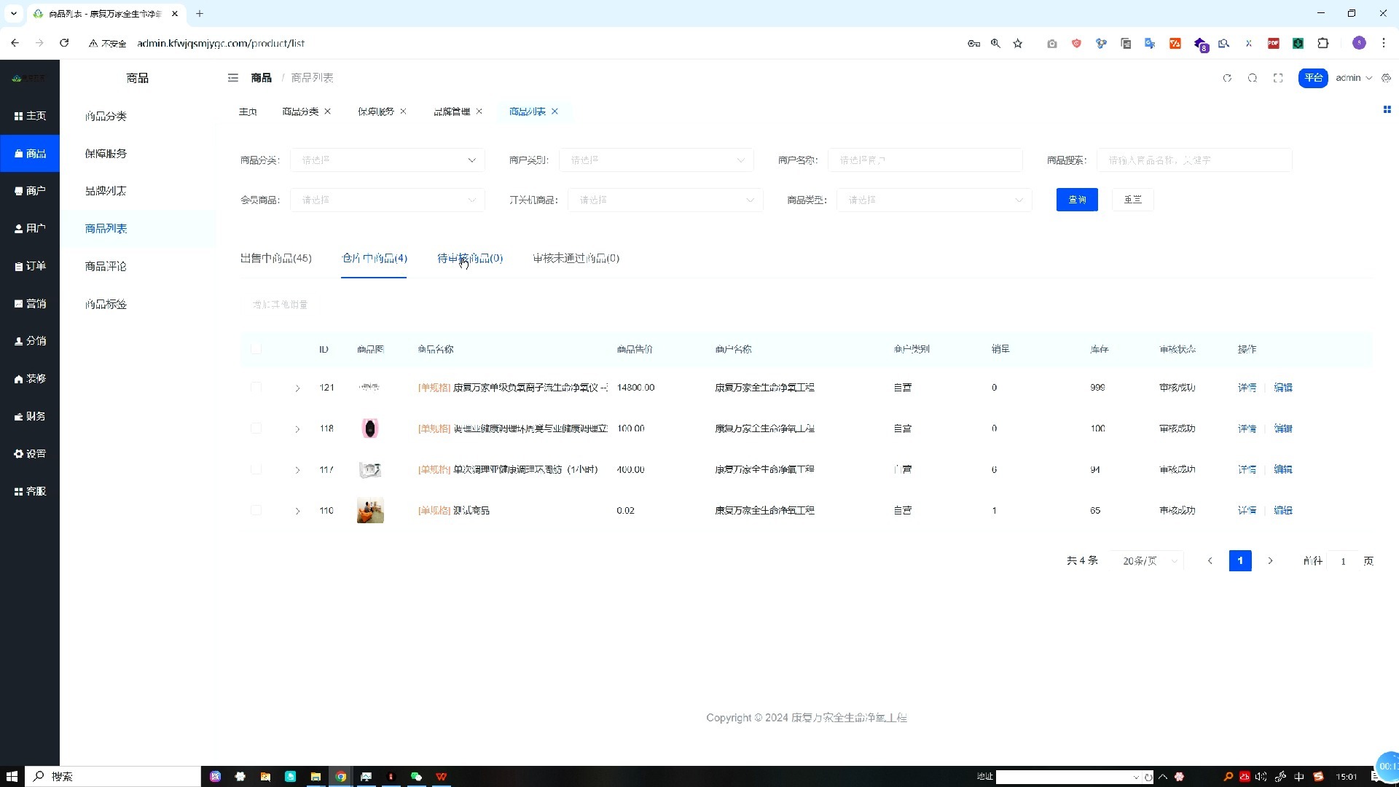Viewport: 1399px width, 787px height.
Task: Refresh the page using the reload icon
Action: [x=1228, y=78]
